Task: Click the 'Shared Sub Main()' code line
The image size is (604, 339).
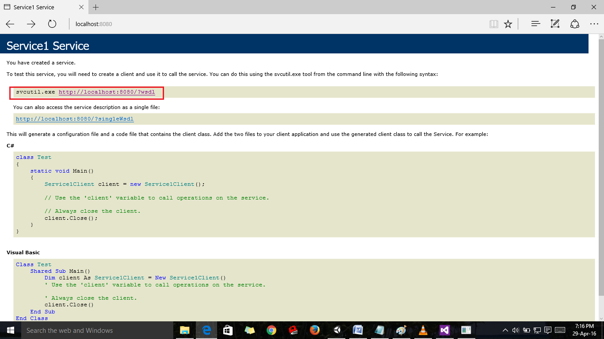Action: [x=60, y=271]
